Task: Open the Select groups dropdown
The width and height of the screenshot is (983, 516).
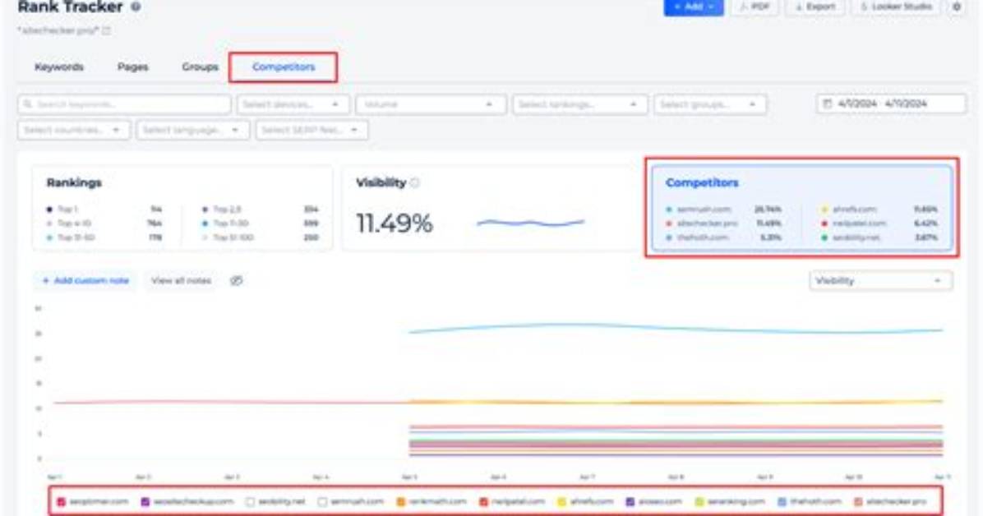Action: (709, 104)
